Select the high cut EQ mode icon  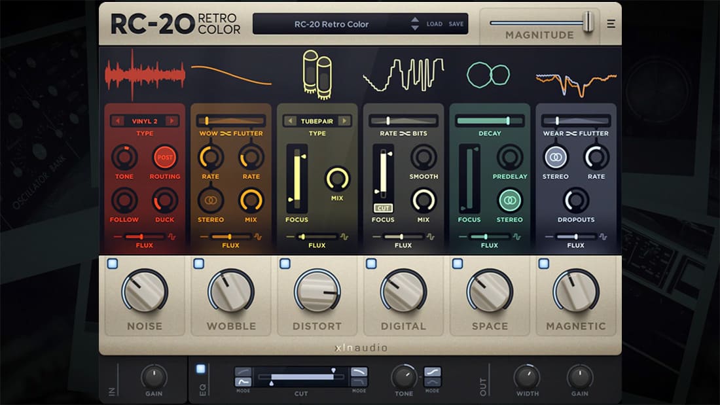pos(359,372)
